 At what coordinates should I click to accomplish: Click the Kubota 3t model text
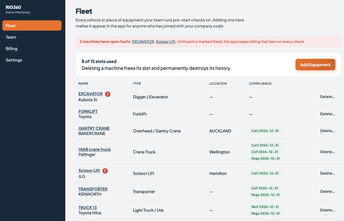point(88,100)
